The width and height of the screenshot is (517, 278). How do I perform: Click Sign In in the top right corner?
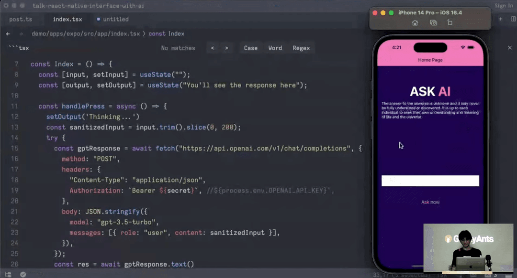504,5
